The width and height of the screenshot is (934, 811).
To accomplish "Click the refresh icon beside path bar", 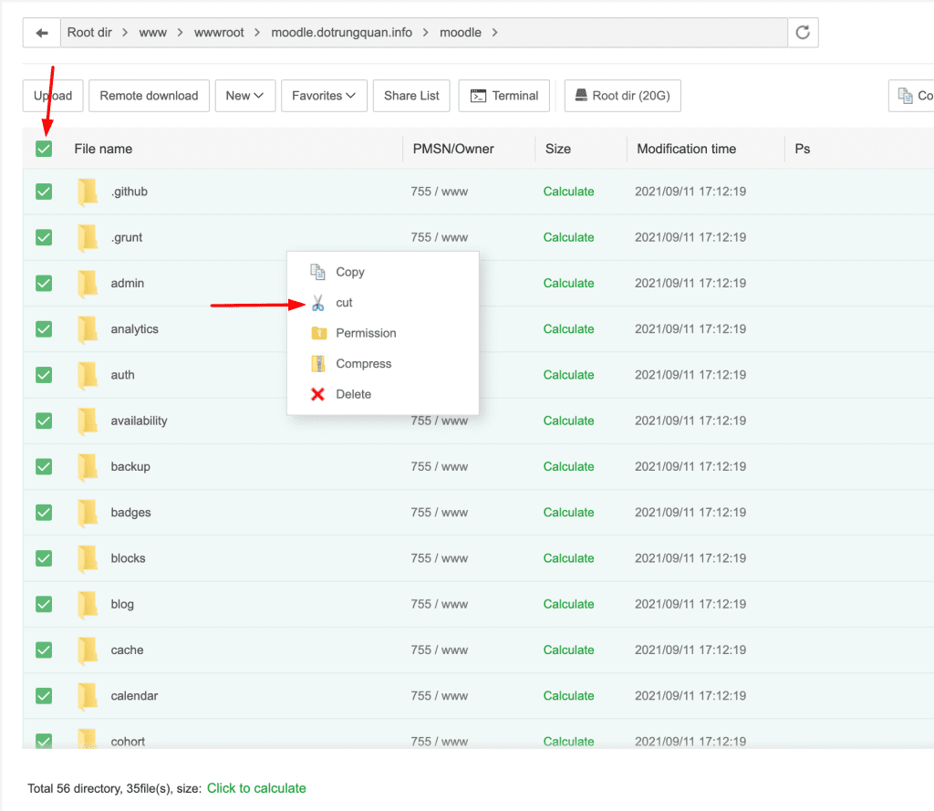I will (803, 33).
